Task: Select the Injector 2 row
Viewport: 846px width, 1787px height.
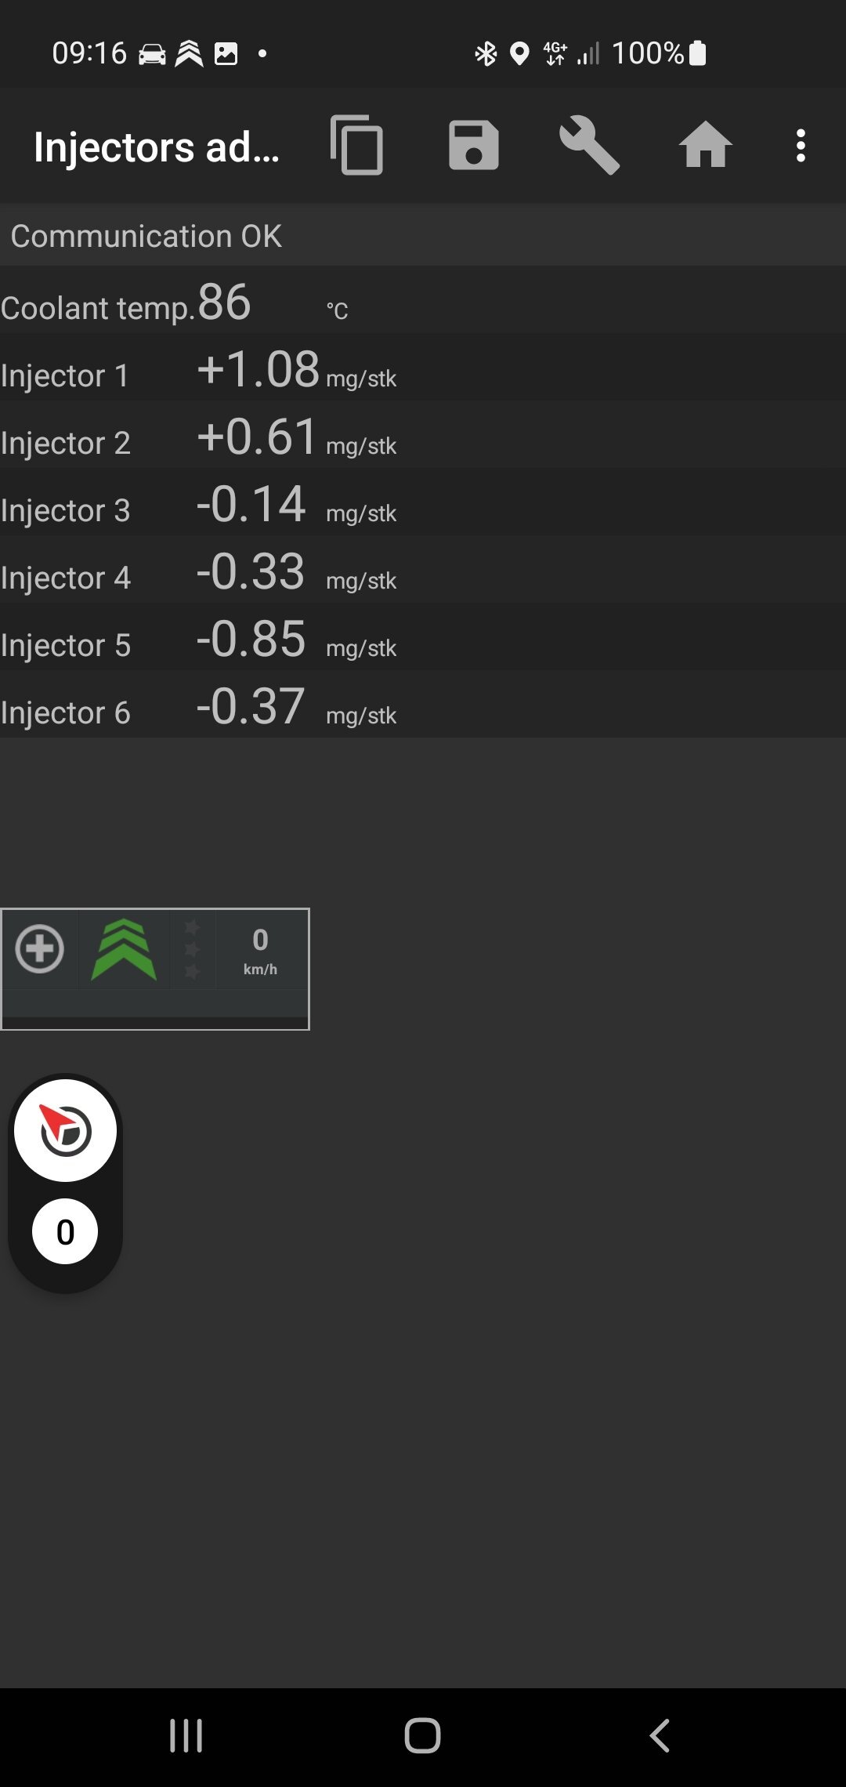Action: coord(423,436)
